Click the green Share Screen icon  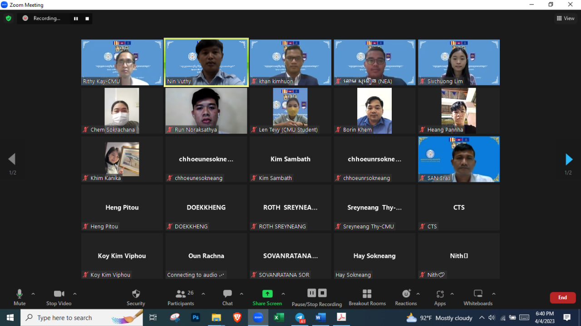267,294
